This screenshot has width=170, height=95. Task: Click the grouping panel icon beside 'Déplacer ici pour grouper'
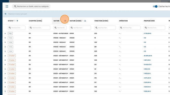pyautogui.click(x=5, y=14)
